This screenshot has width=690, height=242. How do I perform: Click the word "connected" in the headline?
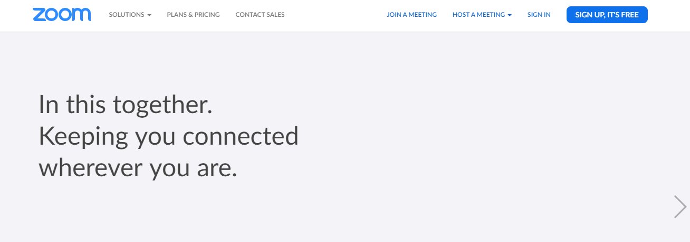[x=241, y=136]
